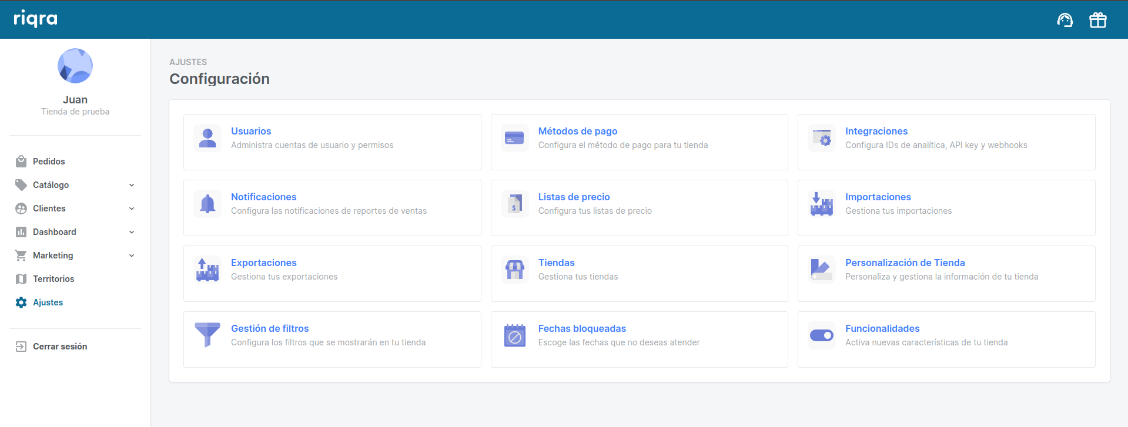The width and height of the screenshot is (1128, 427).
Task: Click the Tiendas storefront icon
Action: point(514,270)
